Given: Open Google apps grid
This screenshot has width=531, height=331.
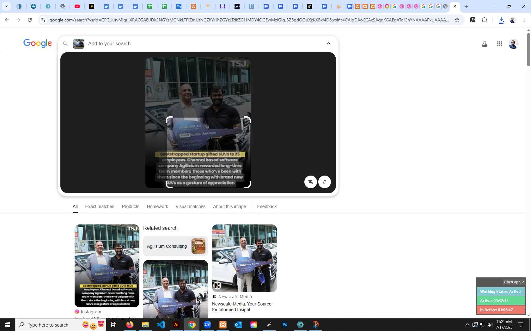Looking at the screenshot, I should click(x=499, y=44).
